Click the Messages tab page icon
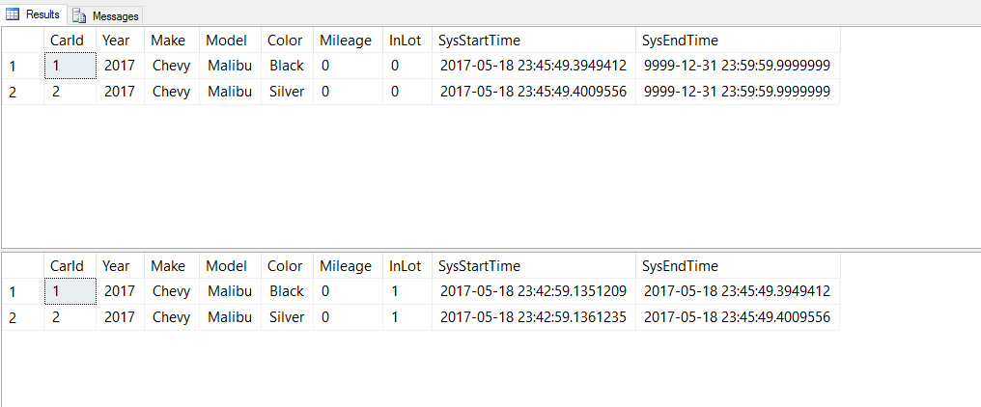Image resolution: width=981 pixels, height=407 pixels. click(79, 15)
